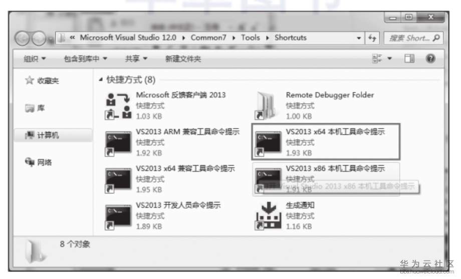Click the 1.93 KB size text
The image size is (461, 279).
[299, 153]
